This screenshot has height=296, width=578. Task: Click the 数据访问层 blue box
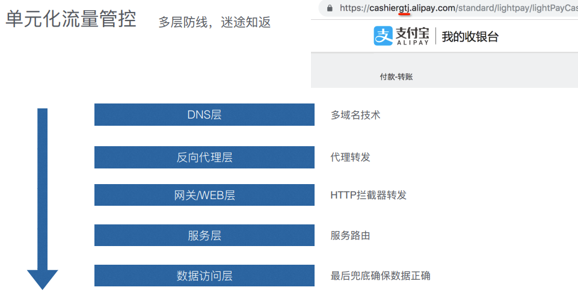[204, 276]
